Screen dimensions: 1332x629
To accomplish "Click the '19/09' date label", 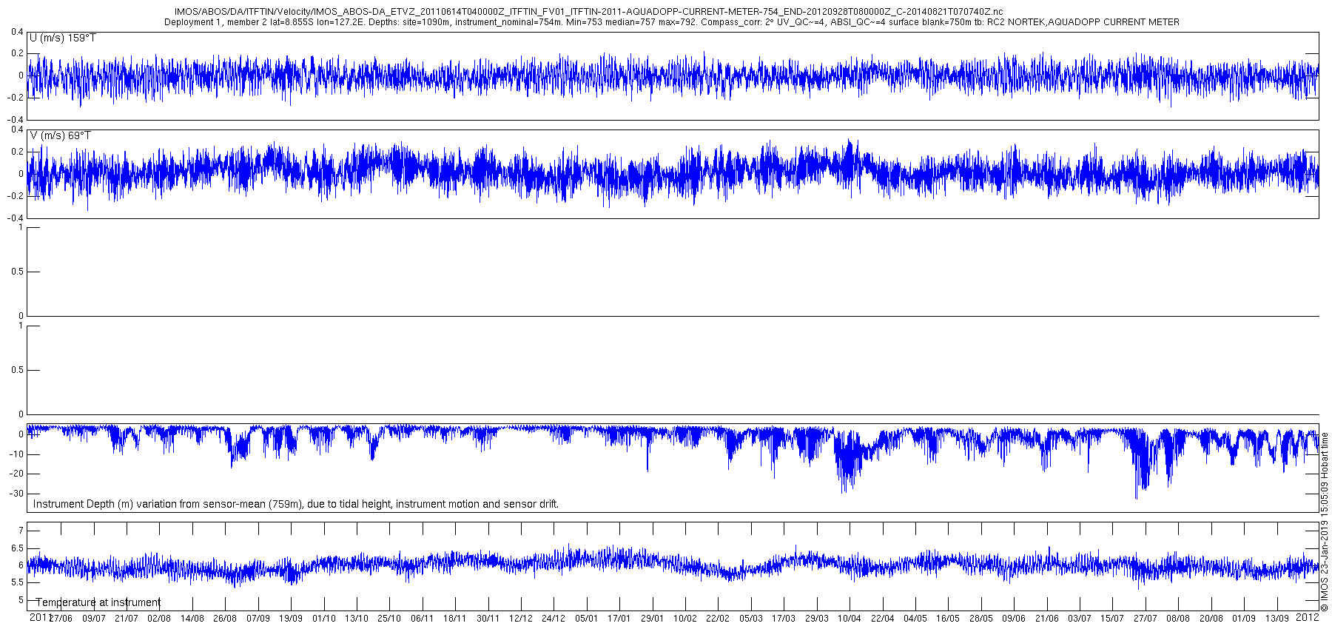I will click(291, 619).
